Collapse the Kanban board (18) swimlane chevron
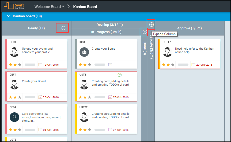Viewport: 231px width, 142px height. pos(9,16)
